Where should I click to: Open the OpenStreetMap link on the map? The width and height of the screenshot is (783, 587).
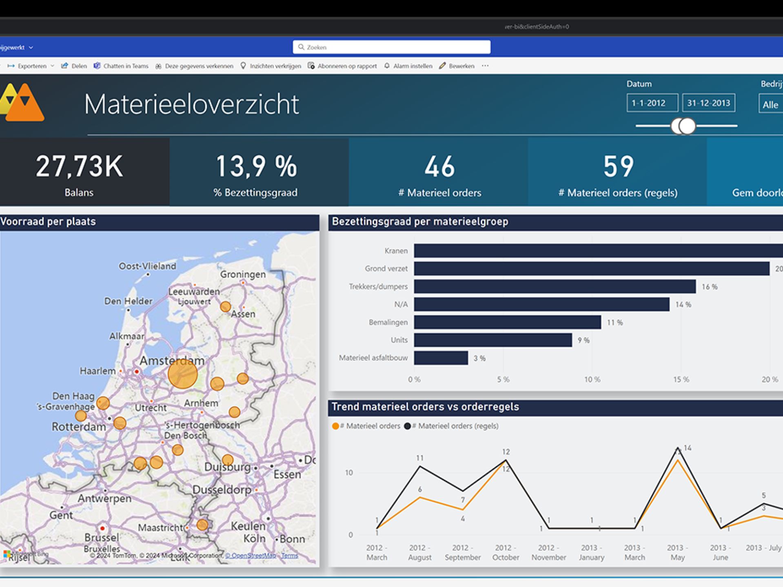251,555
